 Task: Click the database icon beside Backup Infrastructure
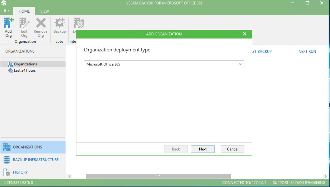click(x=7, y=160)
